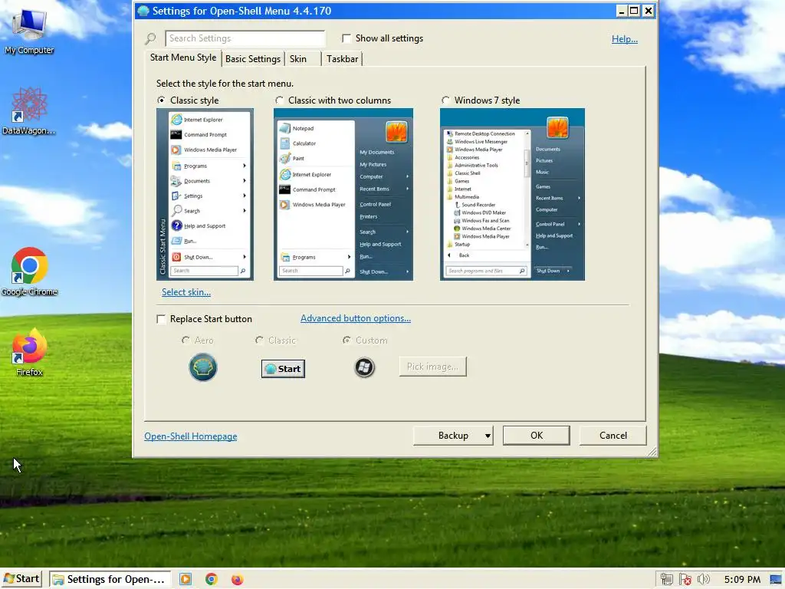785x589 pixels.
Task: Open media player icon in taskbar quick launch
Action: coord(186,579)
